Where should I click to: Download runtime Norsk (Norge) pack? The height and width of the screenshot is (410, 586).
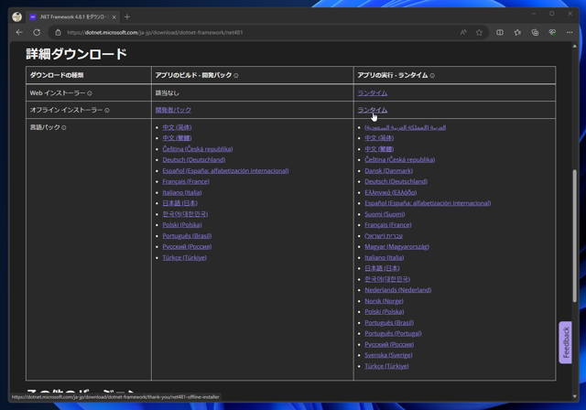384,301
